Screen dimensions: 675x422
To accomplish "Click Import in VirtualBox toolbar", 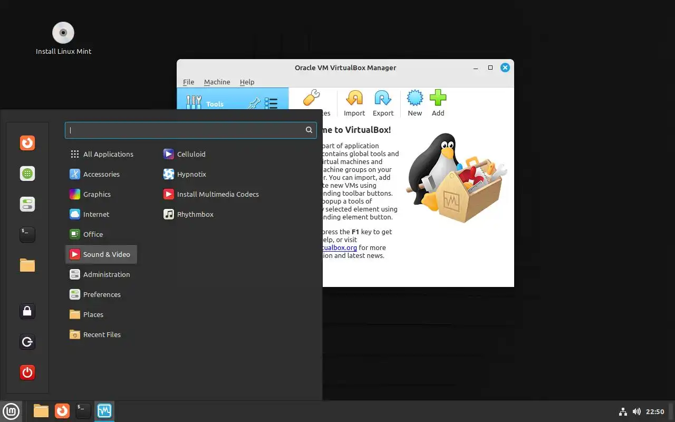I will click(x=354, y=103).
